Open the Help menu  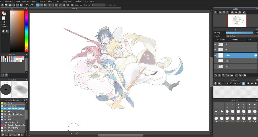[x=92, y=2]
